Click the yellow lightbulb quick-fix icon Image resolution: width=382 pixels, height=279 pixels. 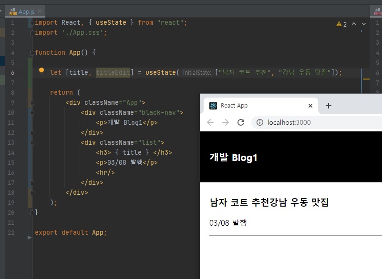point(41,71)
